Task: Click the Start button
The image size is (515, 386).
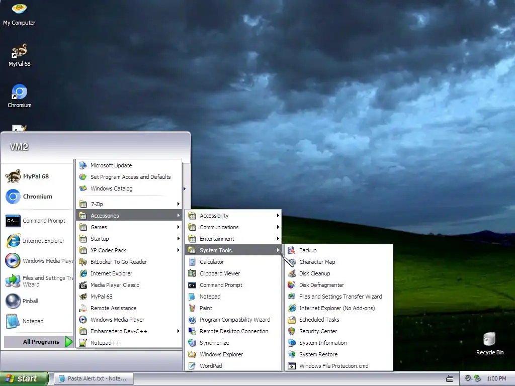Action: coord(24,378)
